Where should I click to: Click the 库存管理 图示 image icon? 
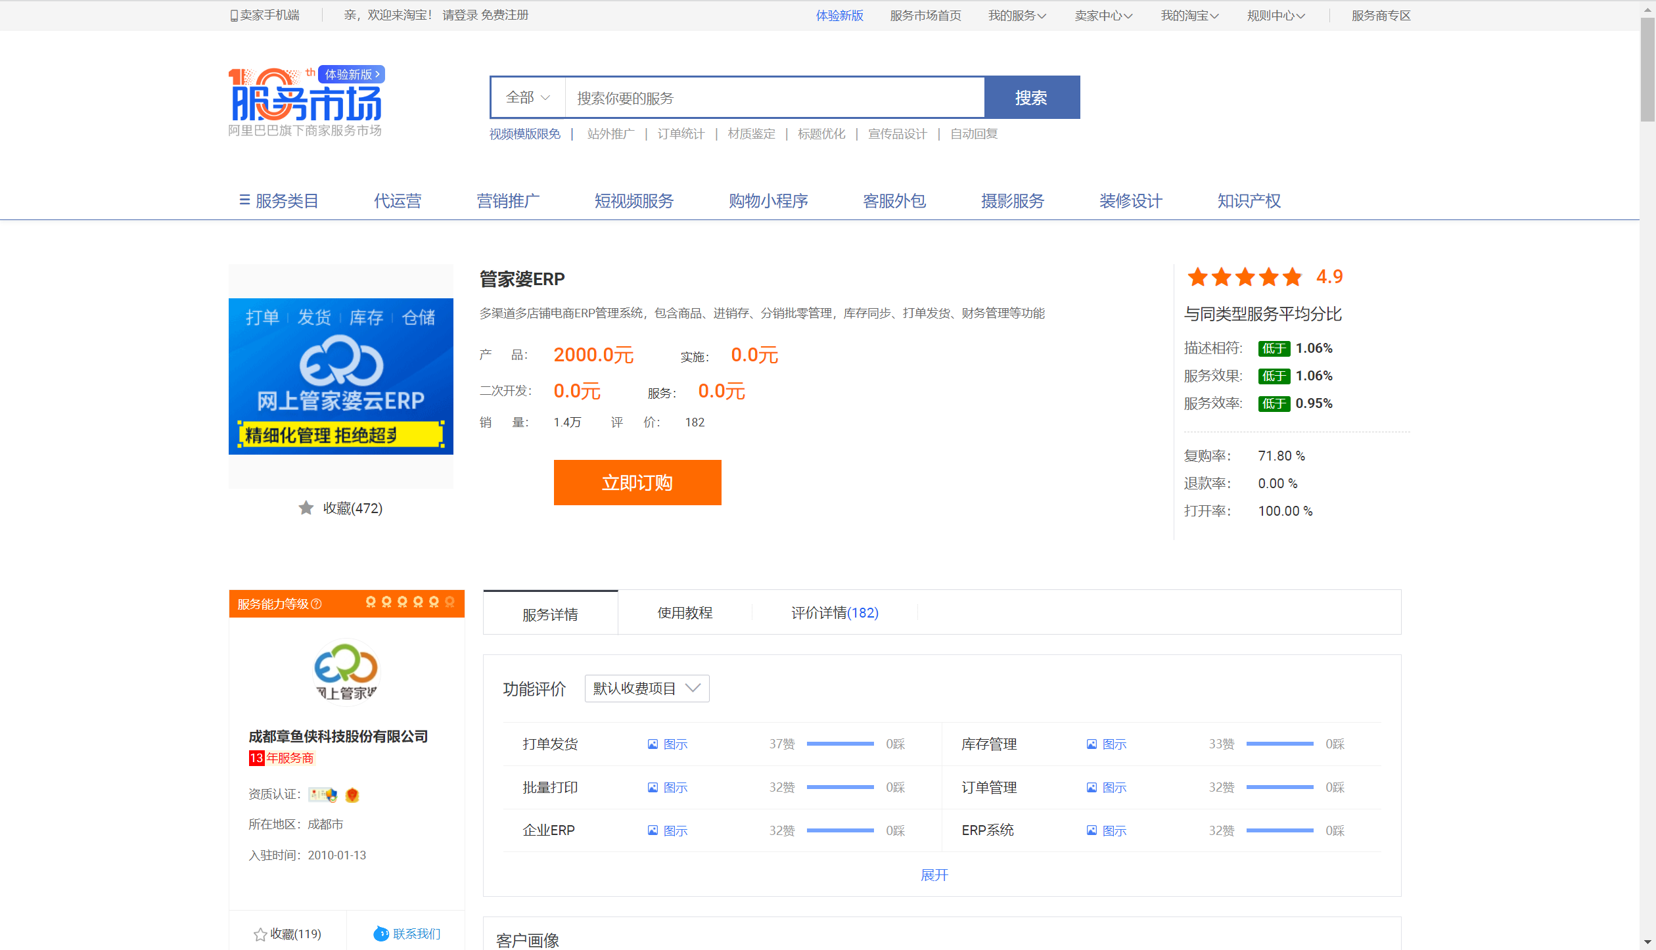coord(1092,744)
